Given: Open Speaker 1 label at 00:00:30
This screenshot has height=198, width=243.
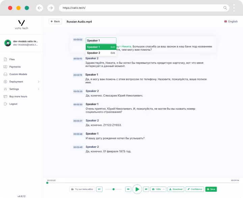Looking at the screenshot, I should pos(92,104).
